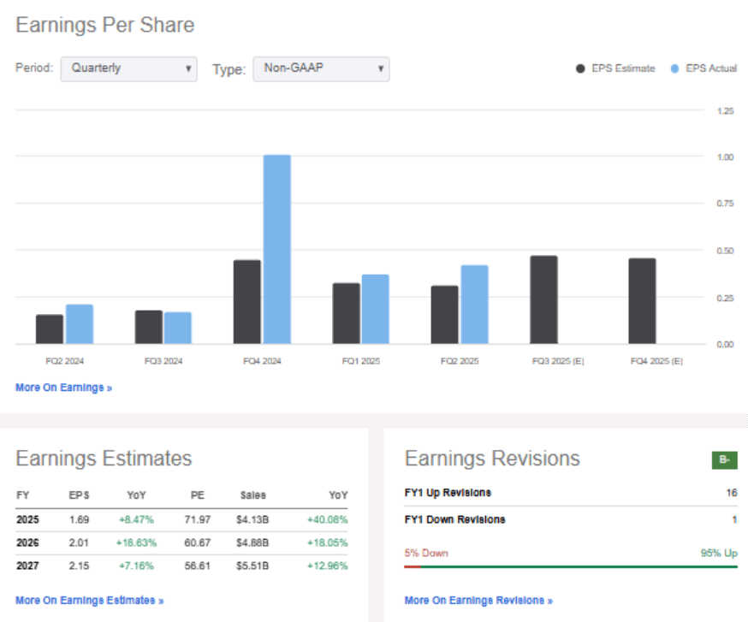Select the dark FQ4 2025 (E) estimate bar
Viewport: 748px width, 622px height.
pyautogui.click(x=642, y=301)
